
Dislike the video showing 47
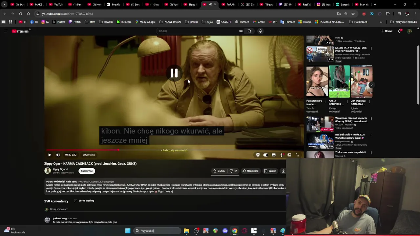233,171
